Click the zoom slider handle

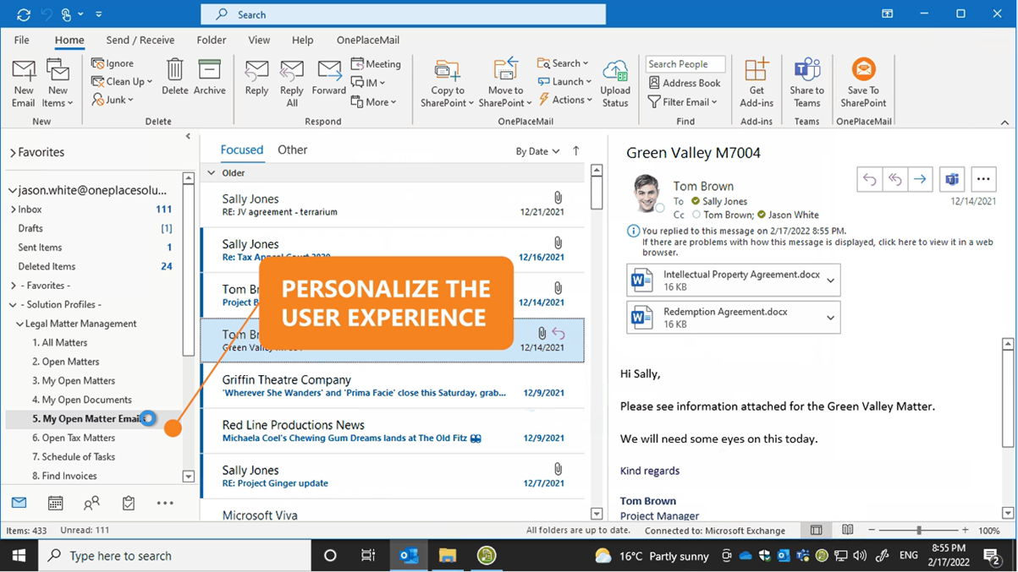(x=919, y=531)
